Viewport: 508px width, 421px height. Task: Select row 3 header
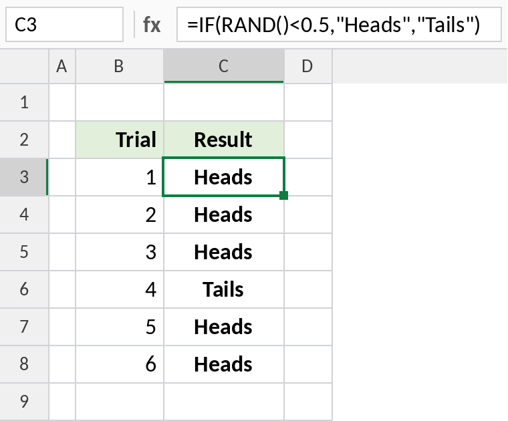point(24,177)
